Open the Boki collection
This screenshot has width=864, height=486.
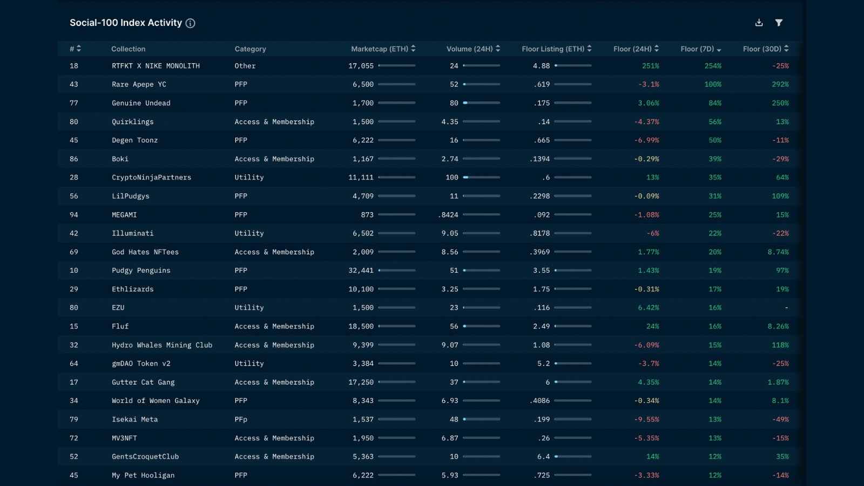pyautogui.click(x=120, y=159)
